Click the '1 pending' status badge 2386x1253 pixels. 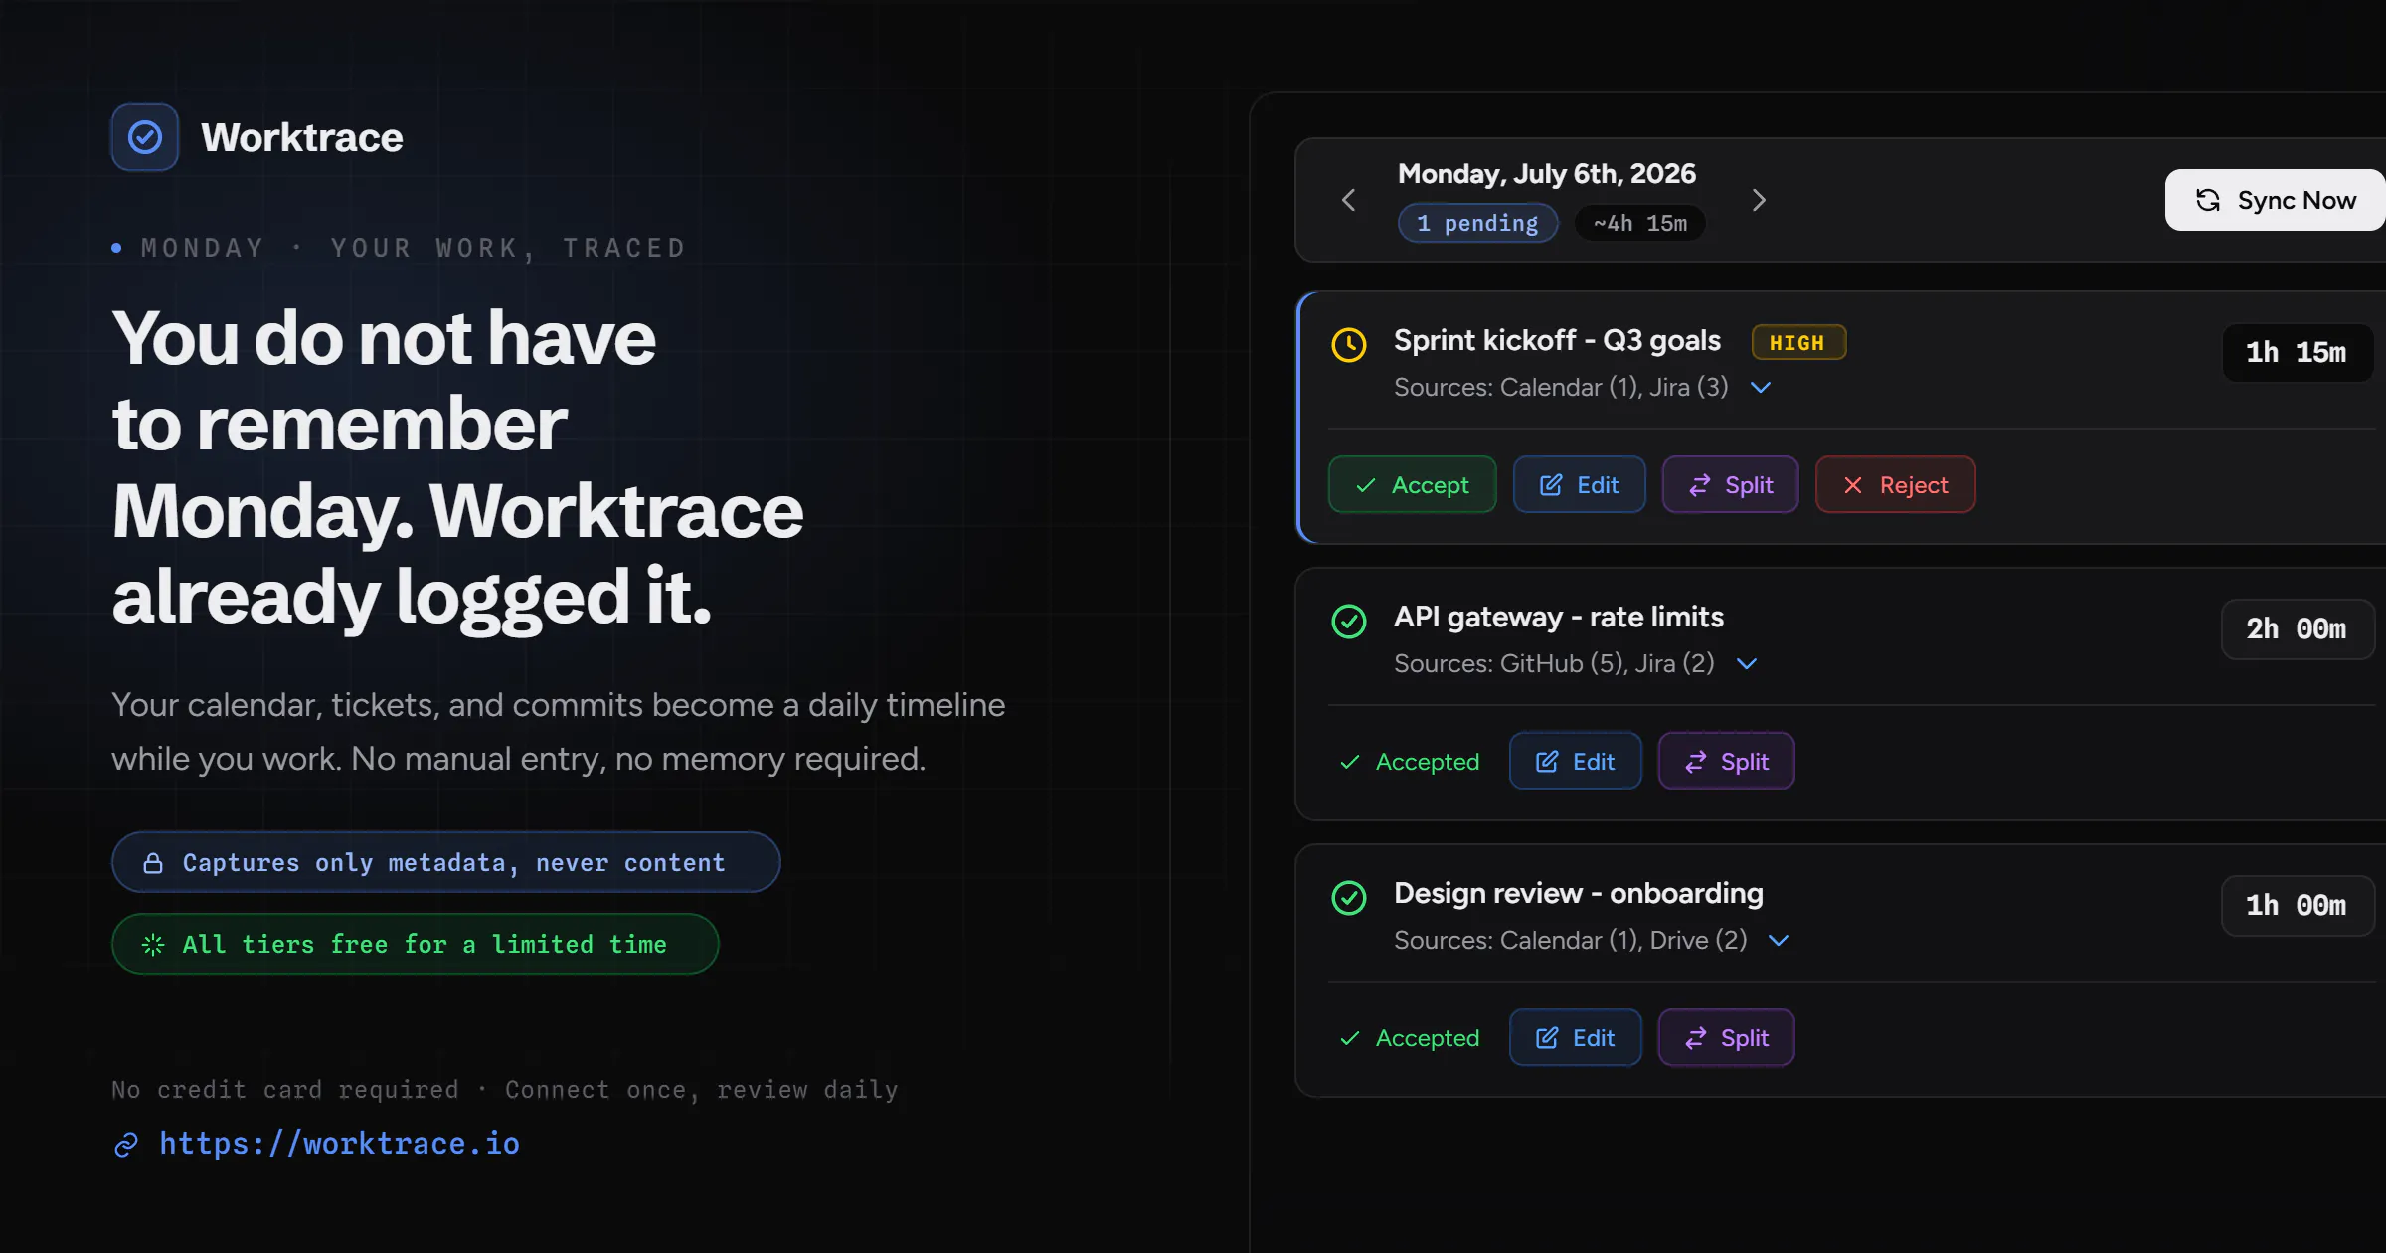coord(1478,223)
